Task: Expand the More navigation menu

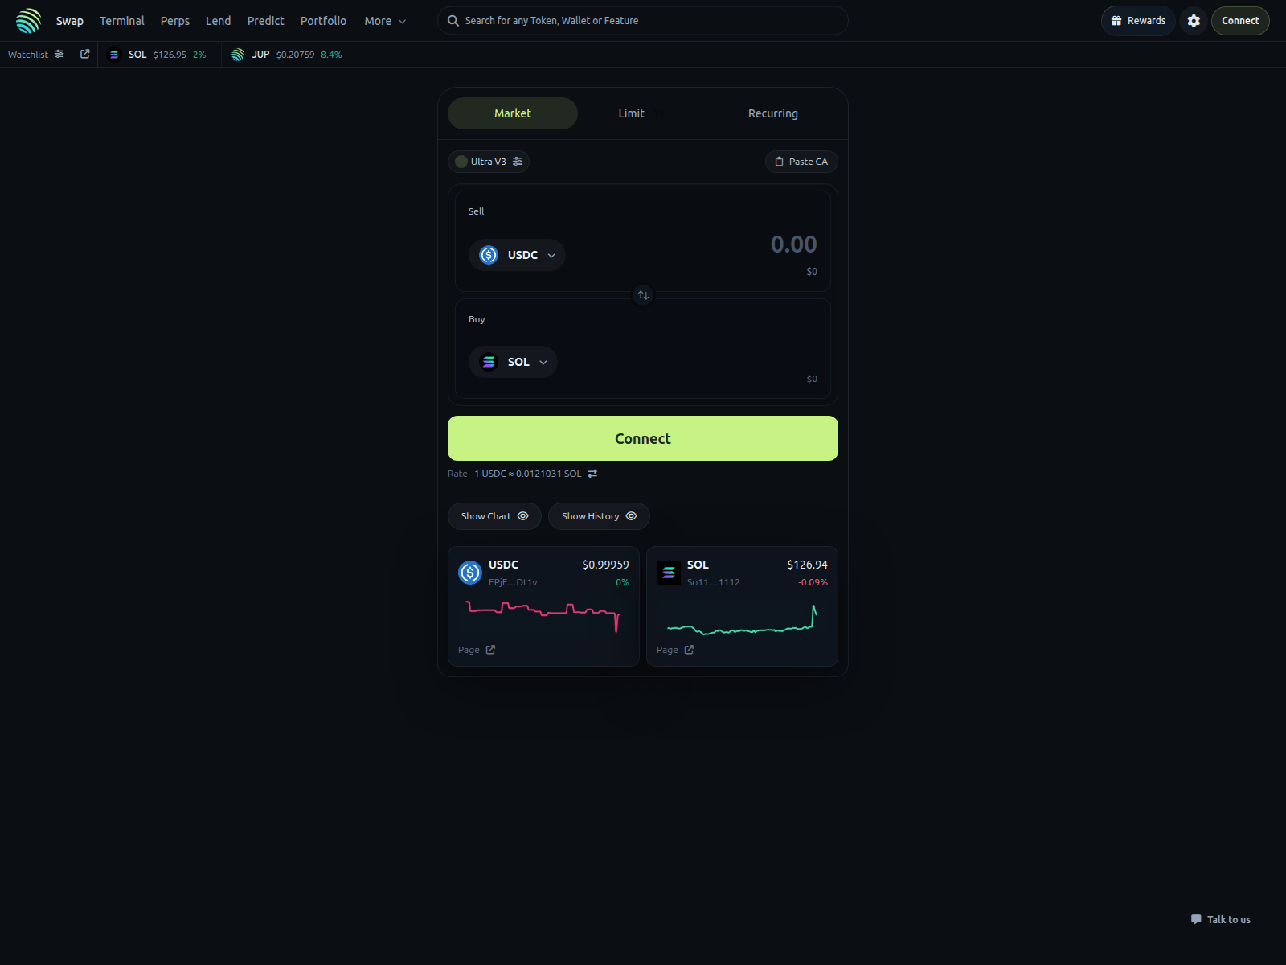Action: point(385,21)
